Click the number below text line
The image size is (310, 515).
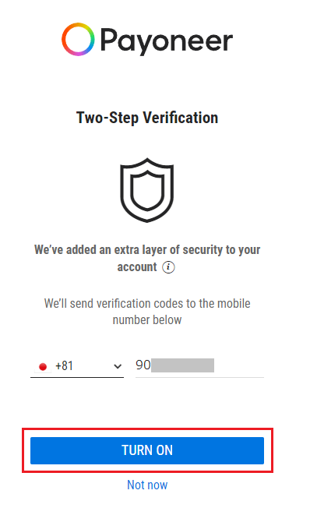coord(147,319)
